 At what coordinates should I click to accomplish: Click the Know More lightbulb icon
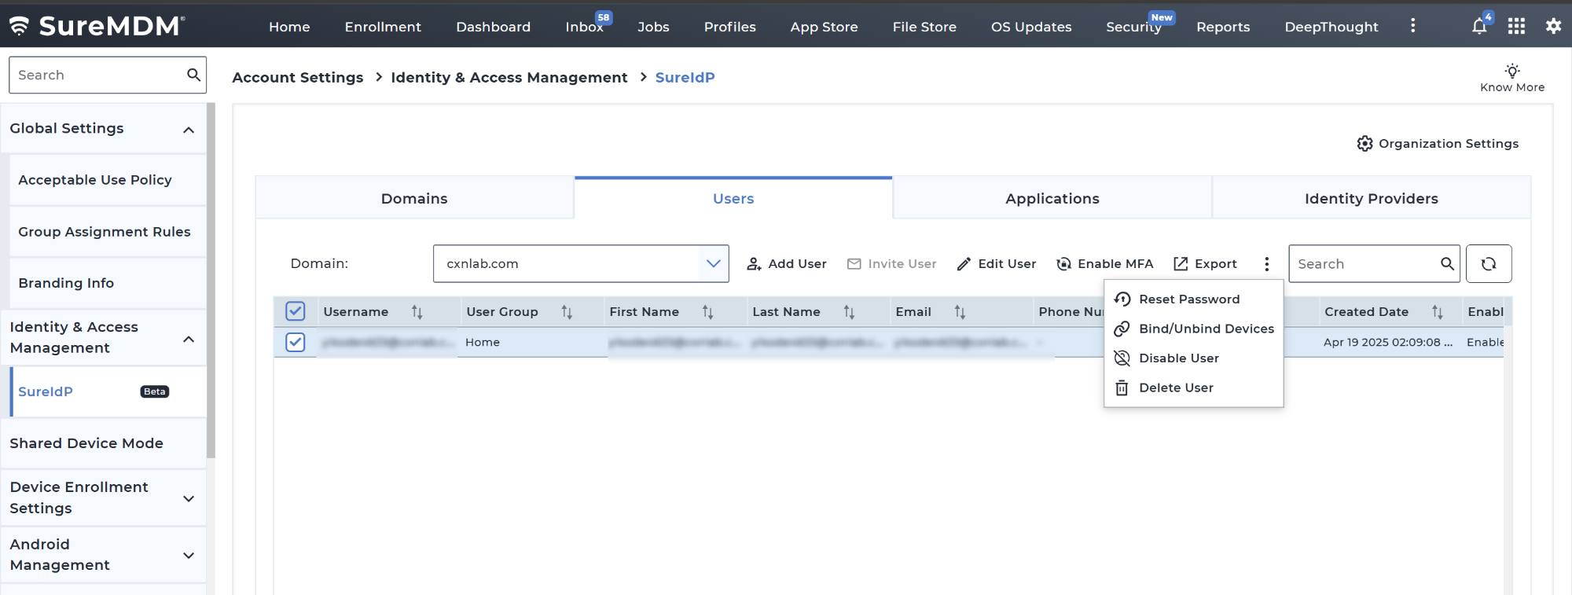pos(1511,71)
